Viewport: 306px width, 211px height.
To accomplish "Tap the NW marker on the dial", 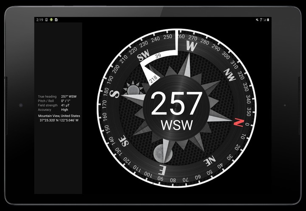I will (229, 75).
